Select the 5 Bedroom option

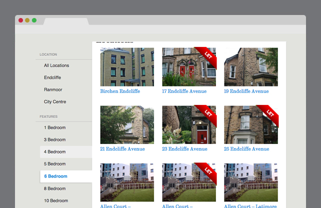tap(55, 163)
